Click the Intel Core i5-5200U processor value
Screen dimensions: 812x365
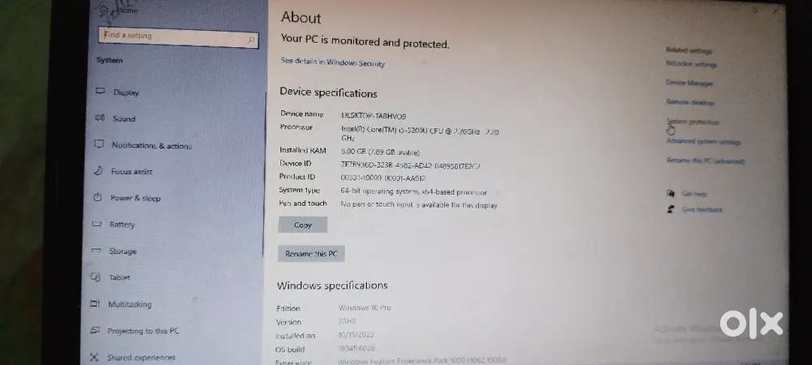pyautogui.click(x=420, y=135)
